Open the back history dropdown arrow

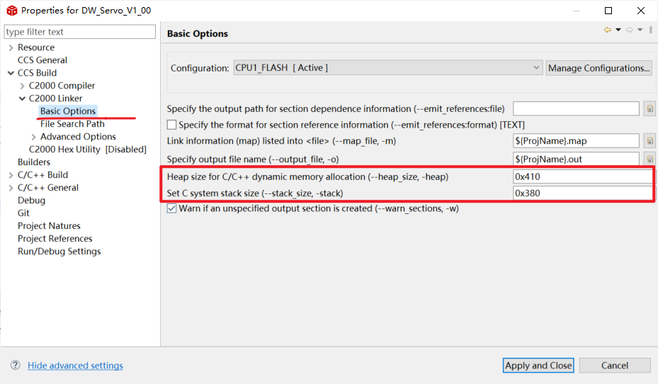click(x=618, y=30)
